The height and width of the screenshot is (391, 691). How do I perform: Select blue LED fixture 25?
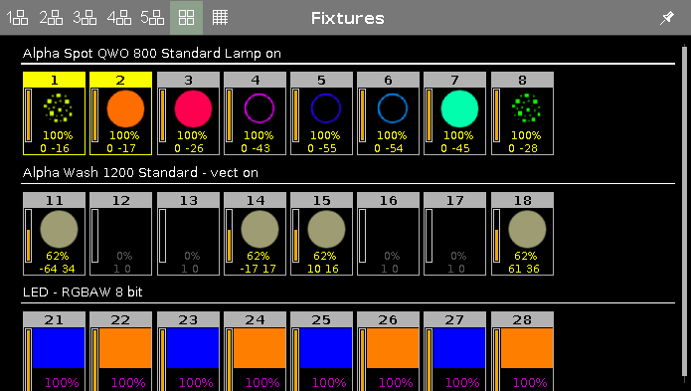click(321, 351)
